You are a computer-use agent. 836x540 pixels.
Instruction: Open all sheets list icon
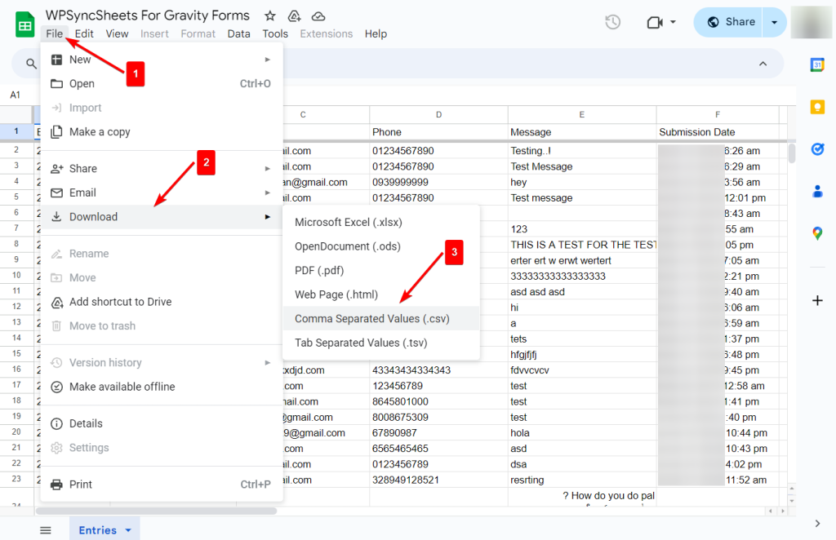click(x=46, y=530)
